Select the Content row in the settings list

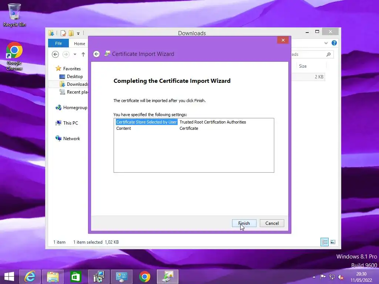coord(124,128)
